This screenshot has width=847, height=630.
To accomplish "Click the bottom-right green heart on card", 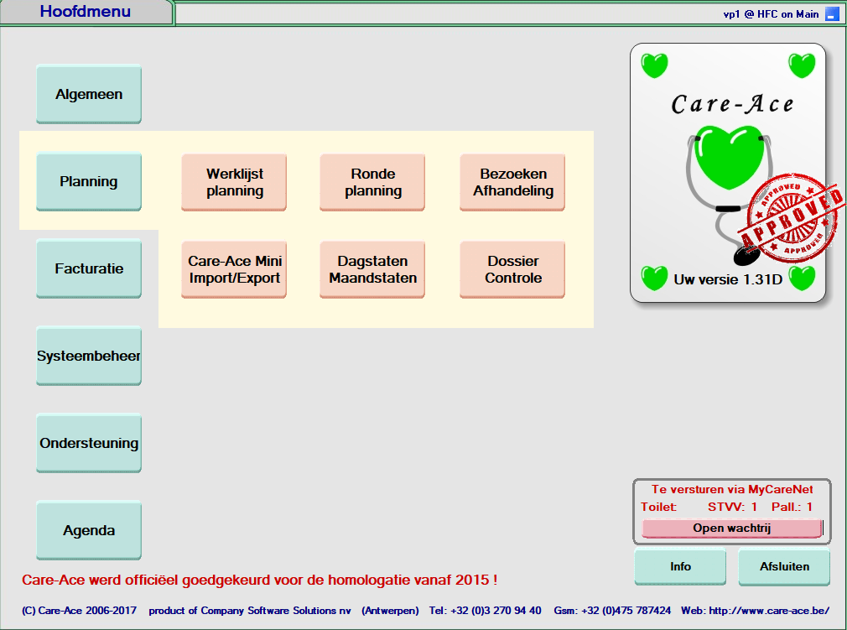I will (802, 278).
